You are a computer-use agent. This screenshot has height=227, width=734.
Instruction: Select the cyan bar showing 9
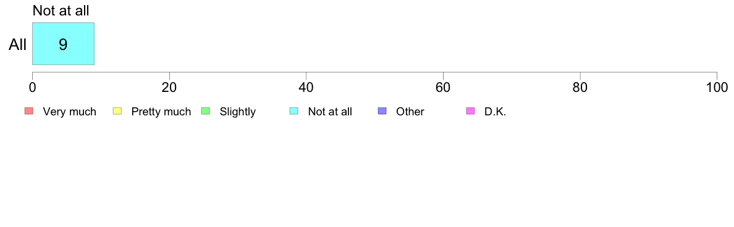pyautogui.click(x=63, y=43)
